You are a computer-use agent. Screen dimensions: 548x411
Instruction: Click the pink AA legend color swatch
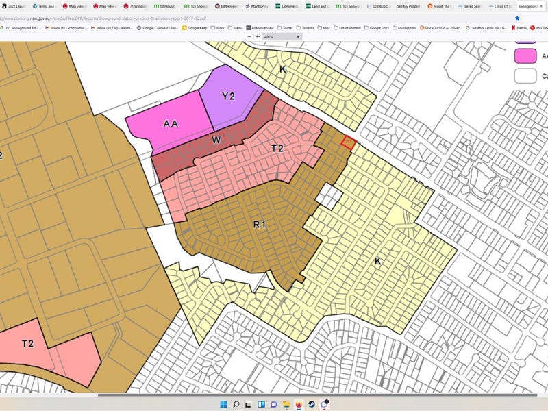click(x=526, y=56)
